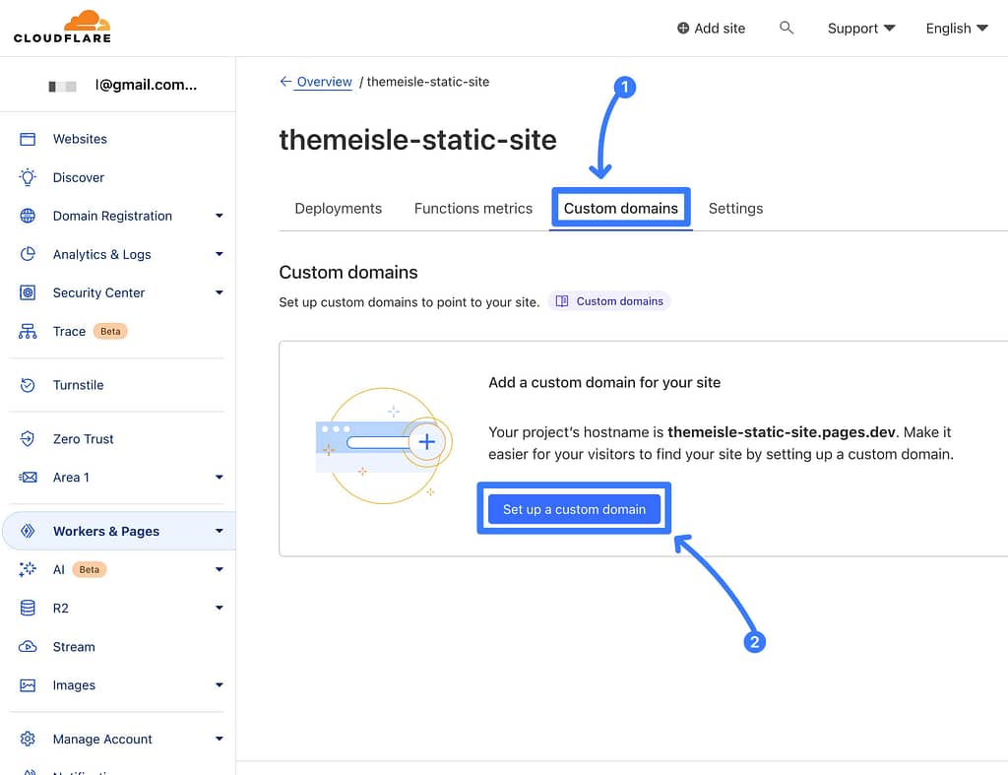Click the back arrow beside Overview
Screen dimensions: 1008x775
[x=285, y=82]
